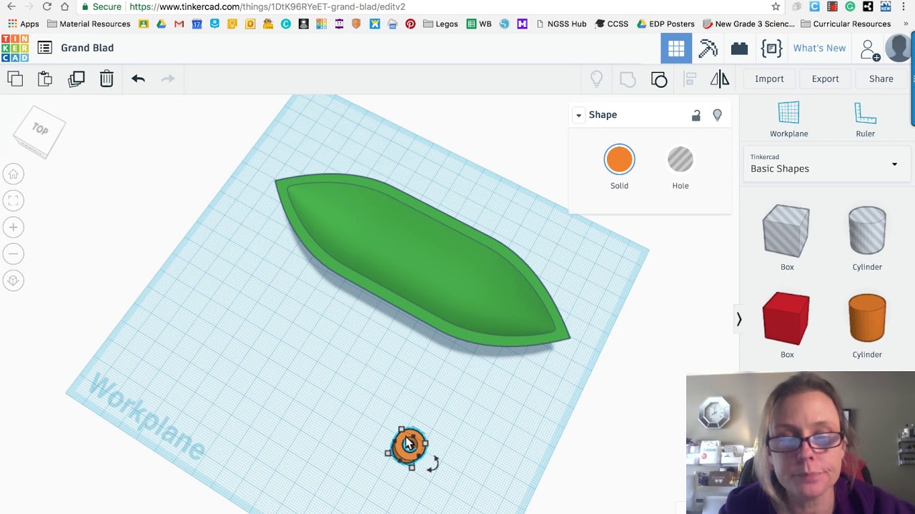Open Apps bookmark shortcut

[x=24, y=24]
